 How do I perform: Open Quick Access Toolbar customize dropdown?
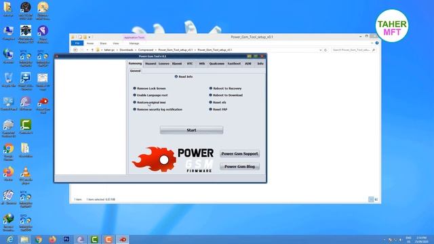90,37
